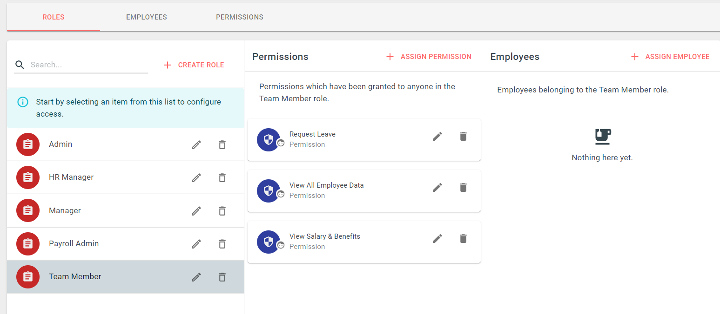Edit the Request Leave permission
The image size is (720, 314).
coord(437,136)
